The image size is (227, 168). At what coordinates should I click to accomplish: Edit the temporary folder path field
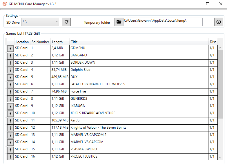(163, 22)
